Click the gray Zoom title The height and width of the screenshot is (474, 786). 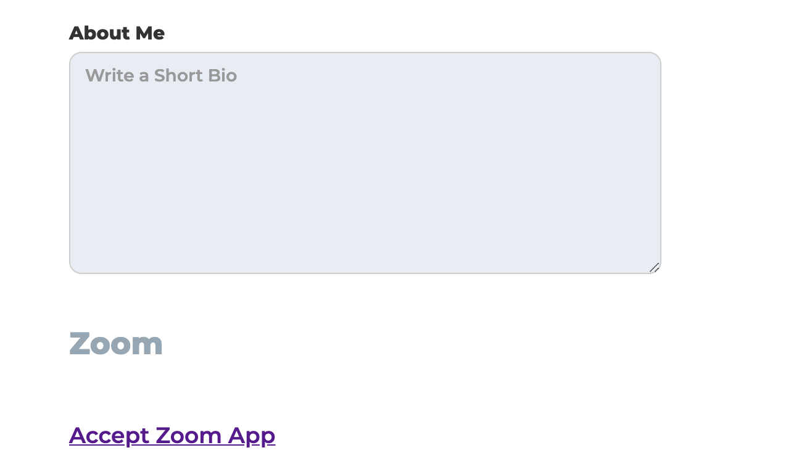click(116, 344)
